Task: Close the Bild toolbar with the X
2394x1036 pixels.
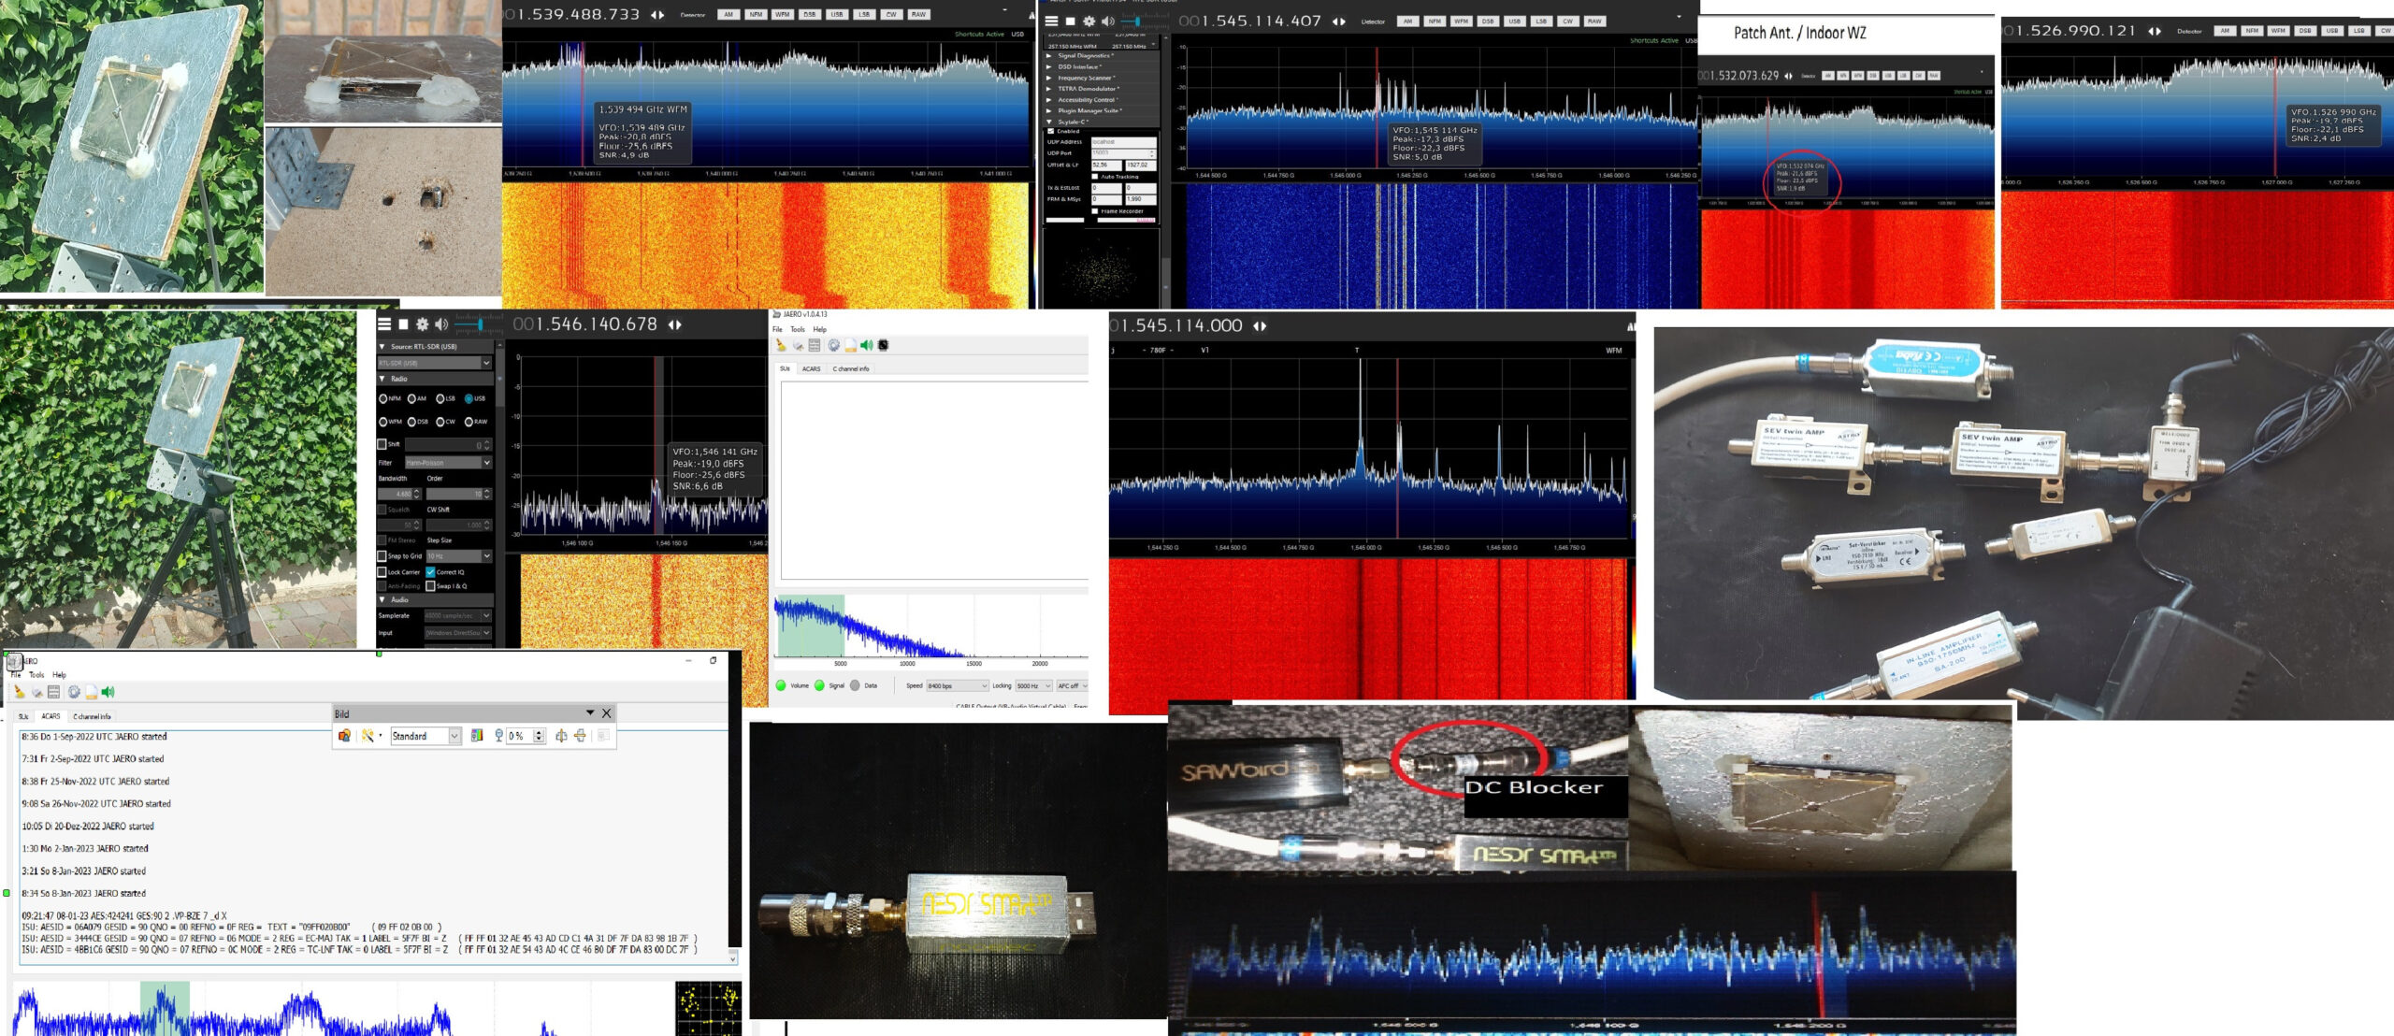Action: (606, 713)
